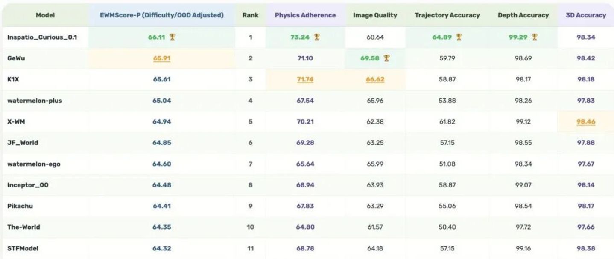
Task: Sort by Physics Adherence header
Action: tap(305, 15)
